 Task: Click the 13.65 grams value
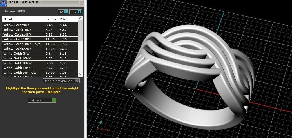pyautogui.click(x=50, y=49)
